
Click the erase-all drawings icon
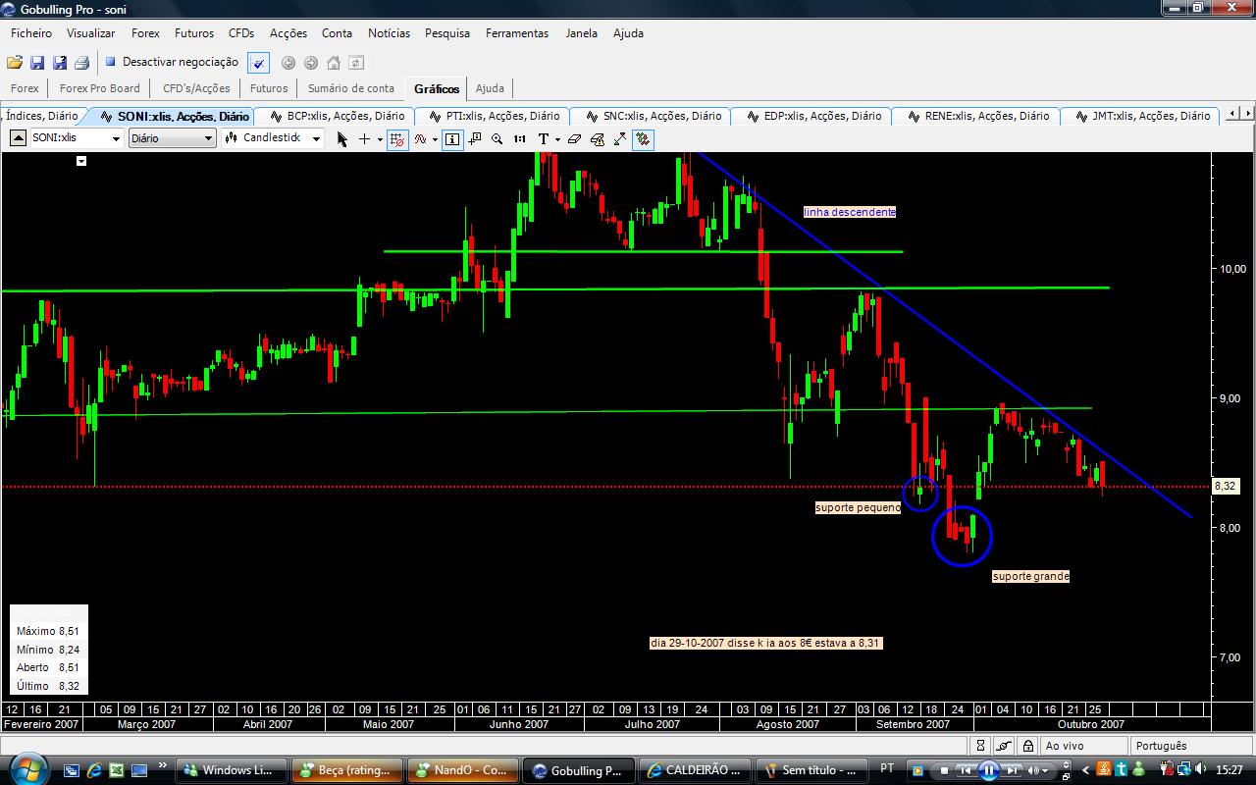click(598, 138)
